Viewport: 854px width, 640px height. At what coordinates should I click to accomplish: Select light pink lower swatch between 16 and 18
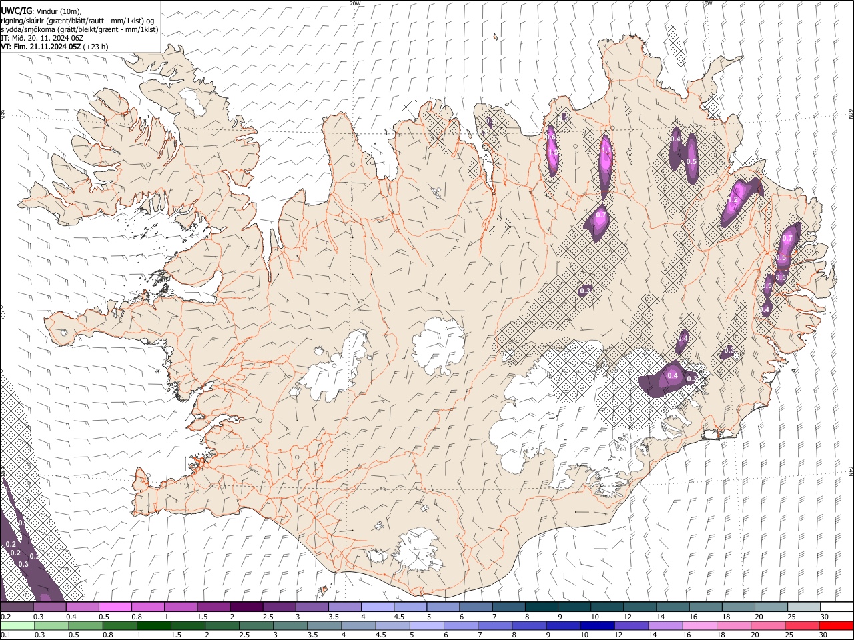coord(701,625)
